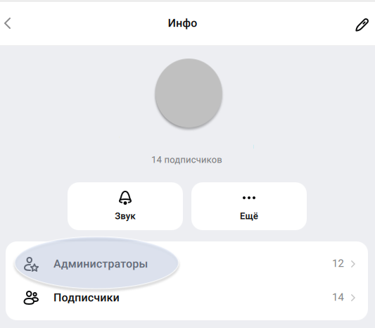Click the Ещё label text

[249, 216]
